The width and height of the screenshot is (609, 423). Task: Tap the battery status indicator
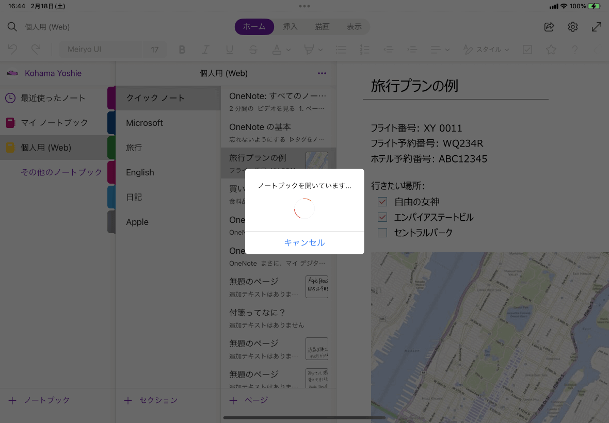pos(594,6)
